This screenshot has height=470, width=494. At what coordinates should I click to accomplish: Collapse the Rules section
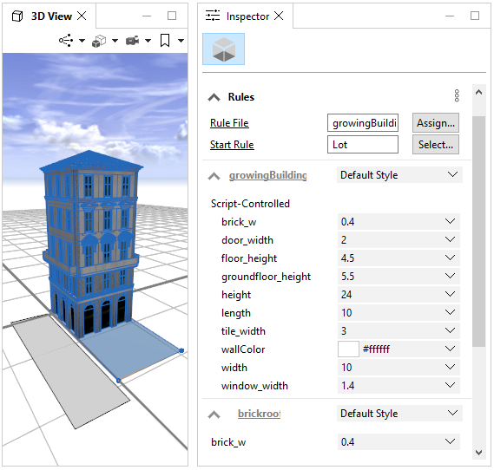(x=214, y=97)
